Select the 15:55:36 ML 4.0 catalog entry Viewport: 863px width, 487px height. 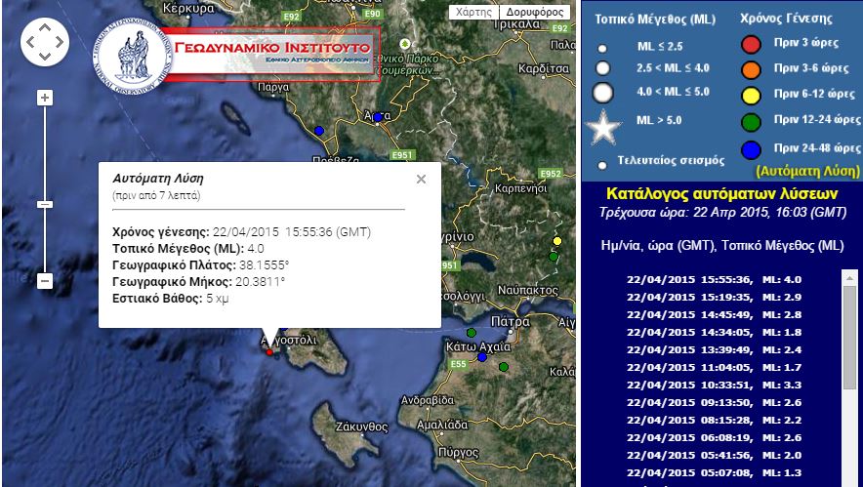point(714,280)
